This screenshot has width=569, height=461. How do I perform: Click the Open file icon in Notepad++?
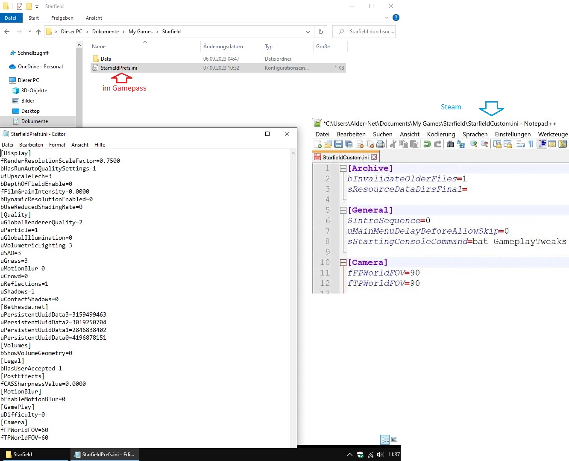coord(328,144)
